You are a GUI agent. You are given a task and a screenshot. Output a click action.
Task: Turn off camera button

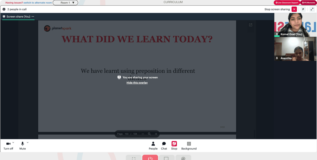click(x=8, y=145)
